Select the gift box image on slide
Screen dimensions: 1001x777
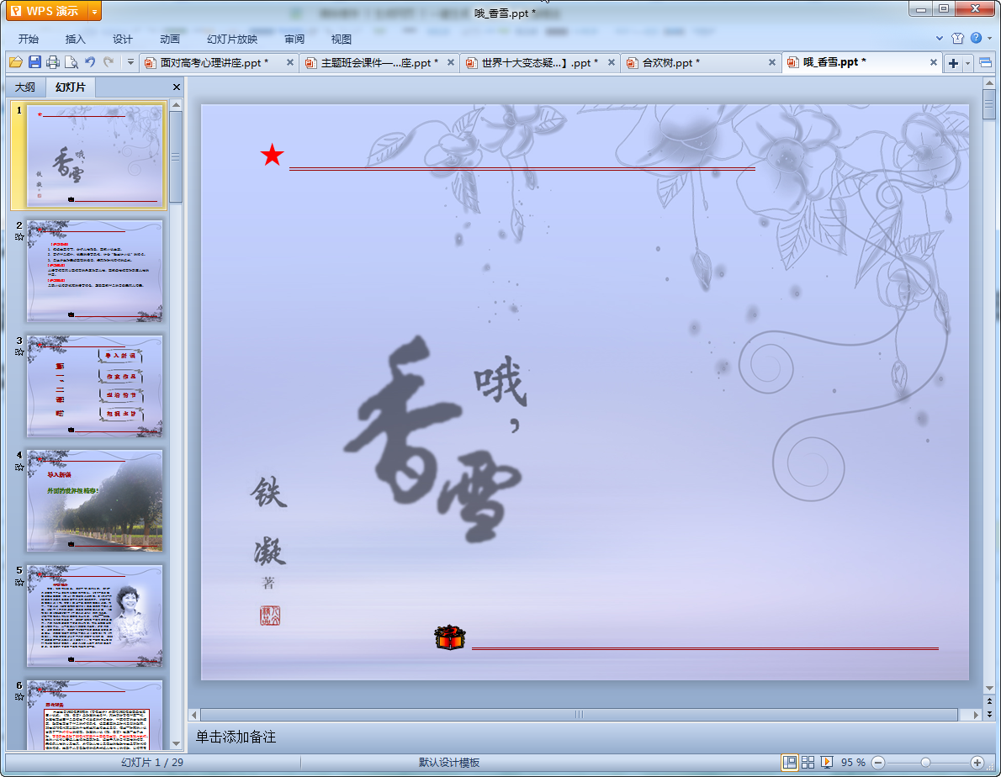coord(450,637)
